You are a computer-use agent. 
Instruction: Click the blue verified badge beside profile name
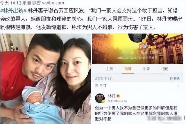pos(144,47)
